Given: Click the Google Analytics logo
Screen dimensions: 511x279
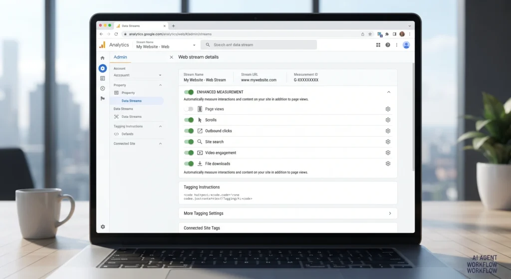Looking at the screenshot, I should [102, 45].
